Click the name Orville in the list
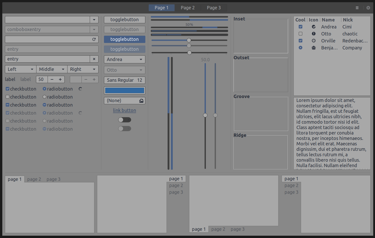Viewport: 375px width, 238px height. click(328, 41)
